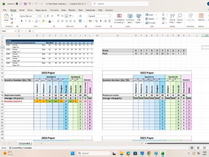
Task: Switch to the Review tab
Action: click(x=72, y=10)
